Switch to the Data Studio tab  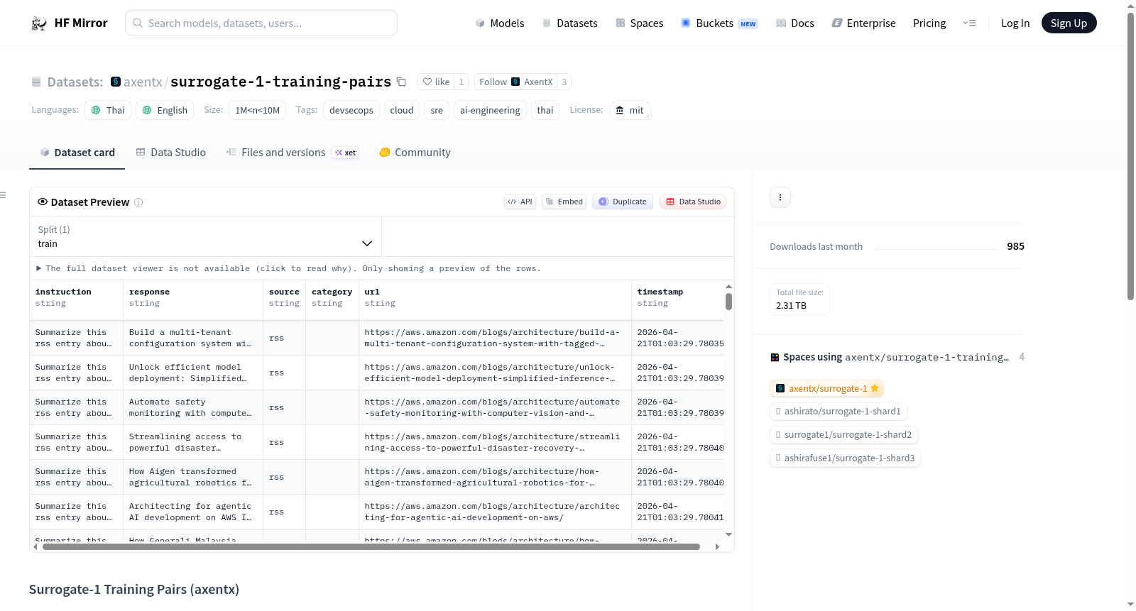pos(171,153)
